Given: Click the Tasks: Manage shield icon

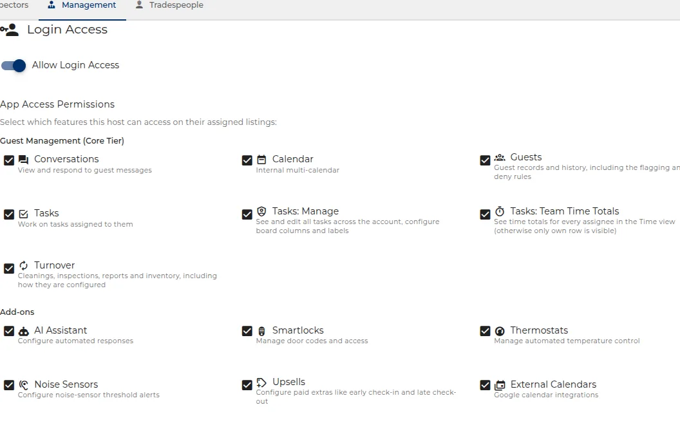Looking at the screenshot, I should point(261,211).
